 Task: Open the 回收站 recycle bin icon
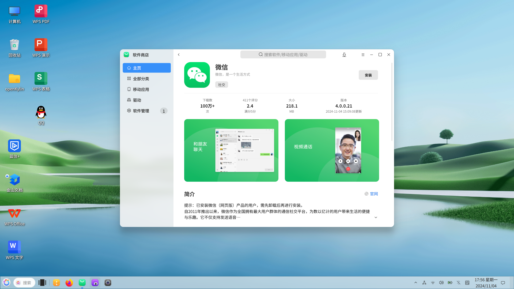(x=14, y=48)
